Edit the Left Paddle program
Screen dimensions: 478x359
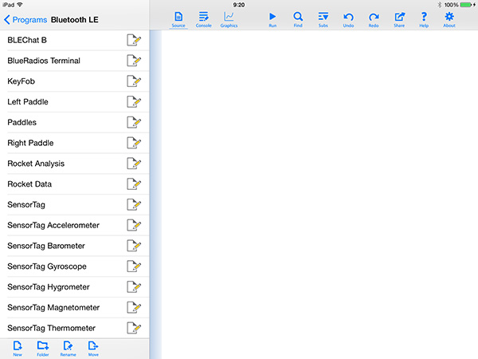point(134,101)
